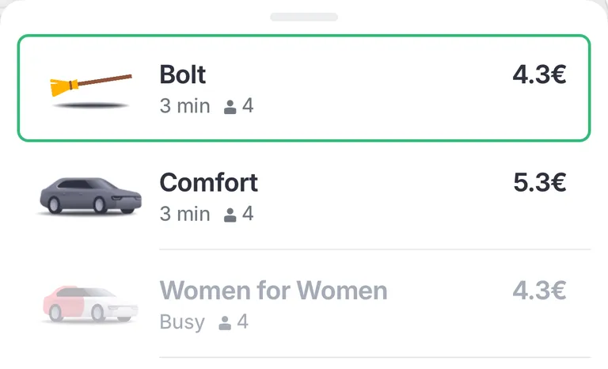
Task: Tap the Bolt 4.3€ price
Action: [539, 74]
